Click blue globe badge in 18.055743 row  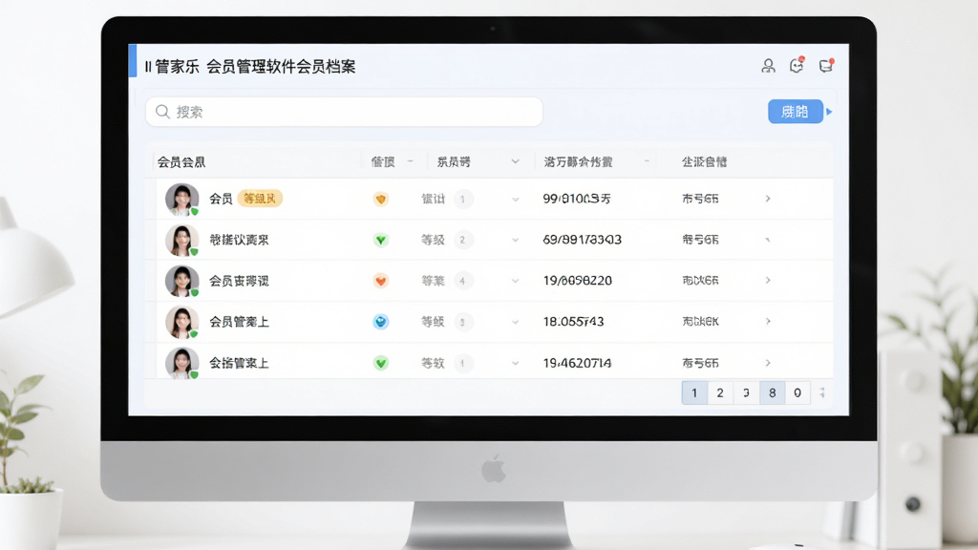tap(380, 322)
